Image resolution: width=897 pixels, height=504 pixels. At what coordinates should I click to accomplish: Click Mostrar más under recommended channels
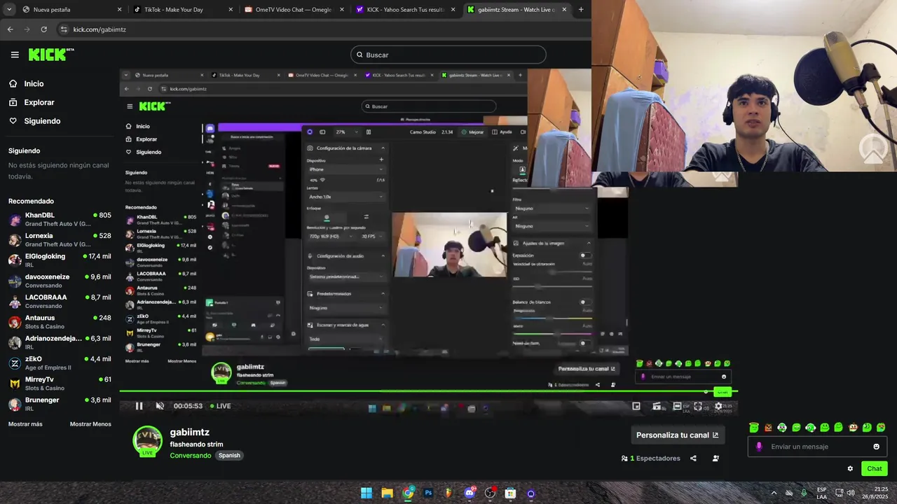25,424
